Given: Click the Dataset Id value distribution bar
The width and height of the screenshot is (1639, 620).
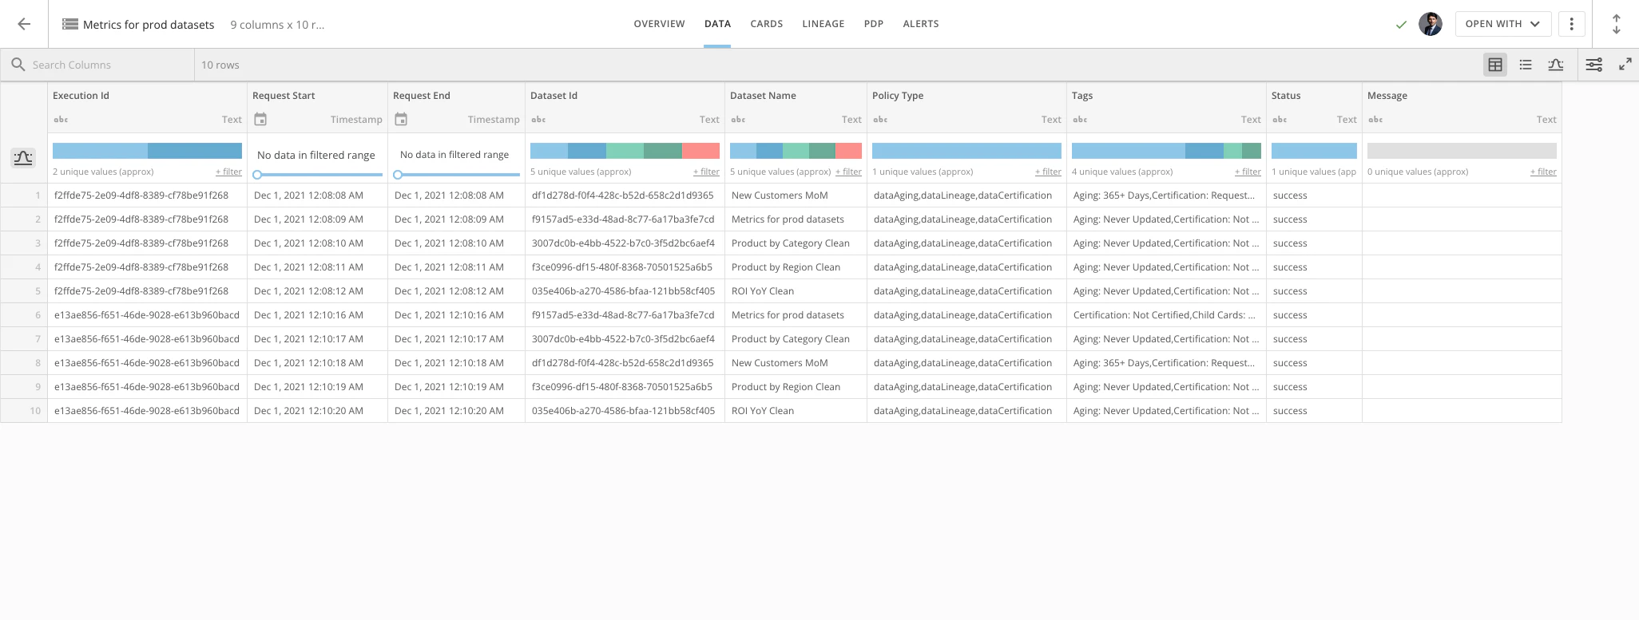Looking at the screenshot, I should tap(625, 151).
